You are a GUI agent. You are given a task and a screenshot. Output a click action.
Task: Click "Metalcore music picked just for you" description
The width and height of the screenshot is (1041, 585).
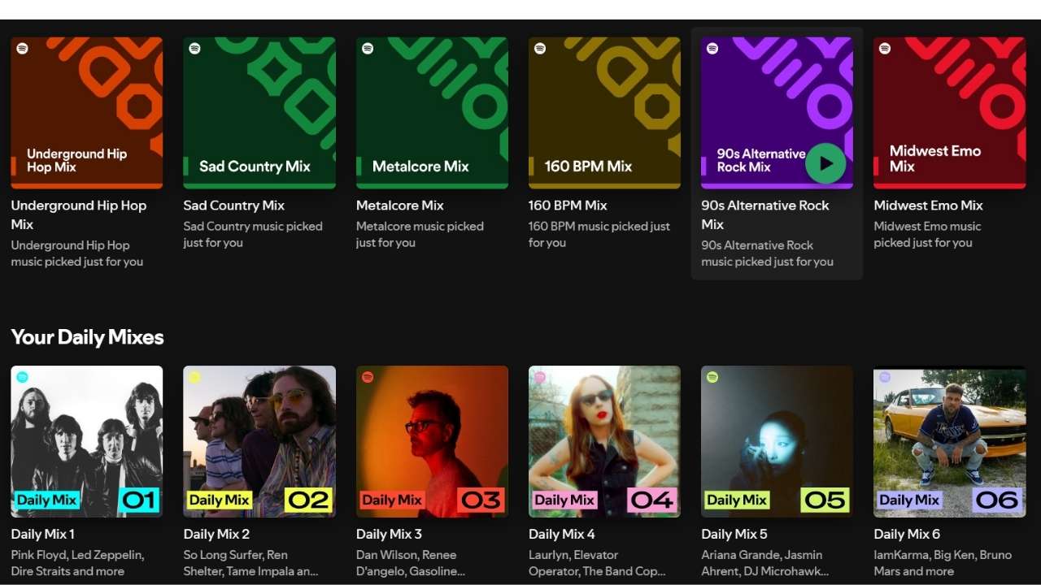420,235
